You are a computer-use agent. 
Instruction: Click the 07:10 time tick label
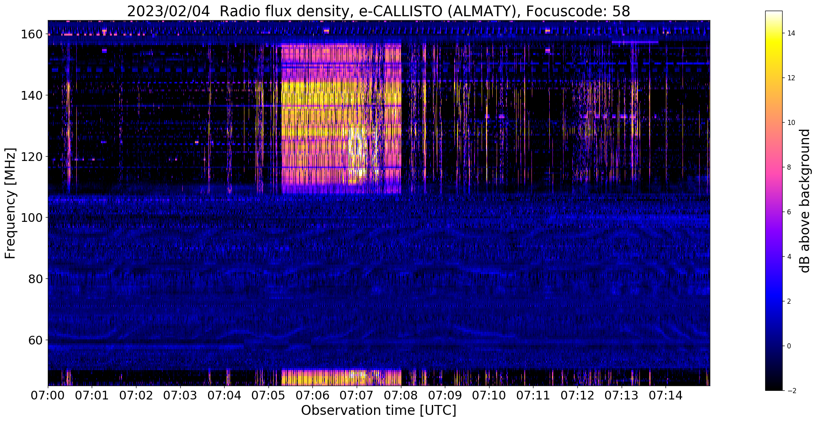490,395
